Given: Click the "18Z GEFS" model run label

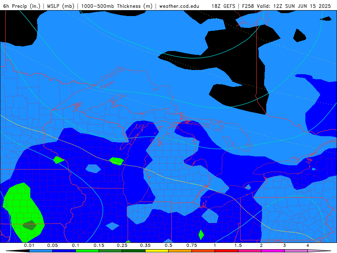Looking at the screenshot, I should coord(223,6).
